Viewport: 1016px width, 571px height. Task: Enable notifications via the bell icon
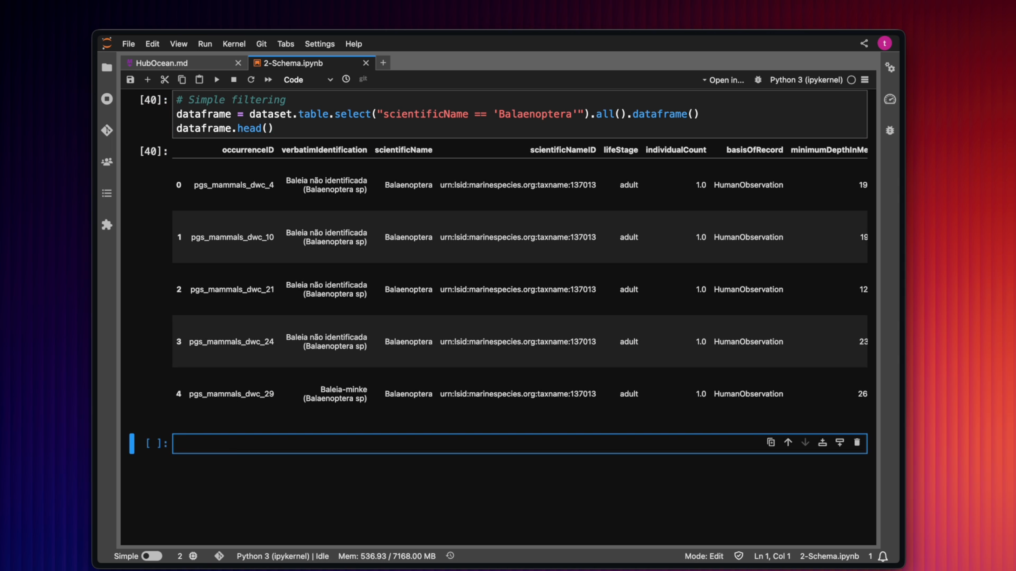click(x=882, y=556)
